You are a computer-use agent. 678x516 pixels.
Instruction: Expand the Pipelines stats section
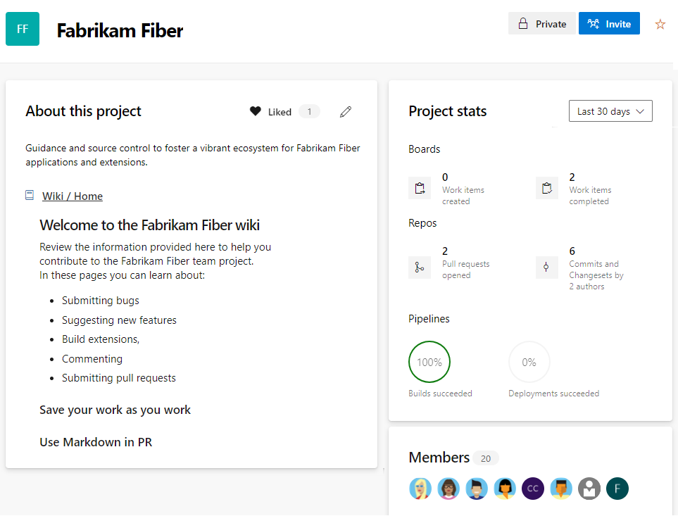(429, 319)
